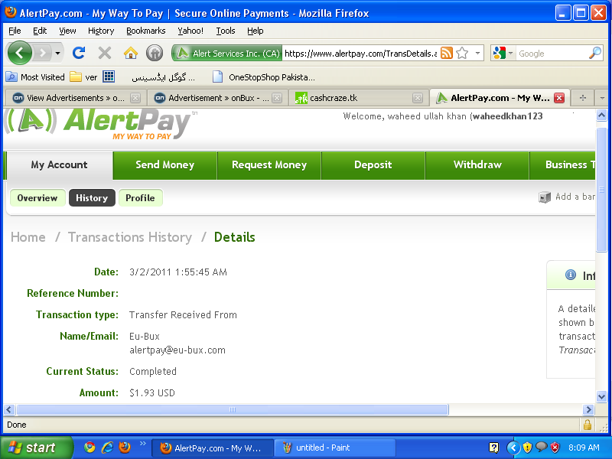
Task: Go to Home via the house icon
Action: [x=130, y=53]
